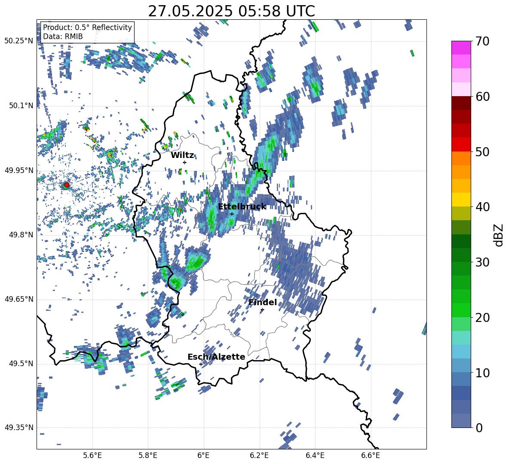Click the dBZ colorbar axis label
Screen dimensions: 509x464
[498, 235]
